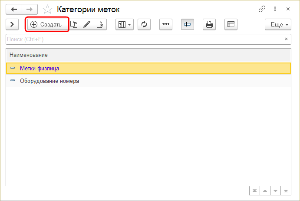Edit the selected item with the pencil icon
This screenshot has height=201, width=300.
(87, 25)
